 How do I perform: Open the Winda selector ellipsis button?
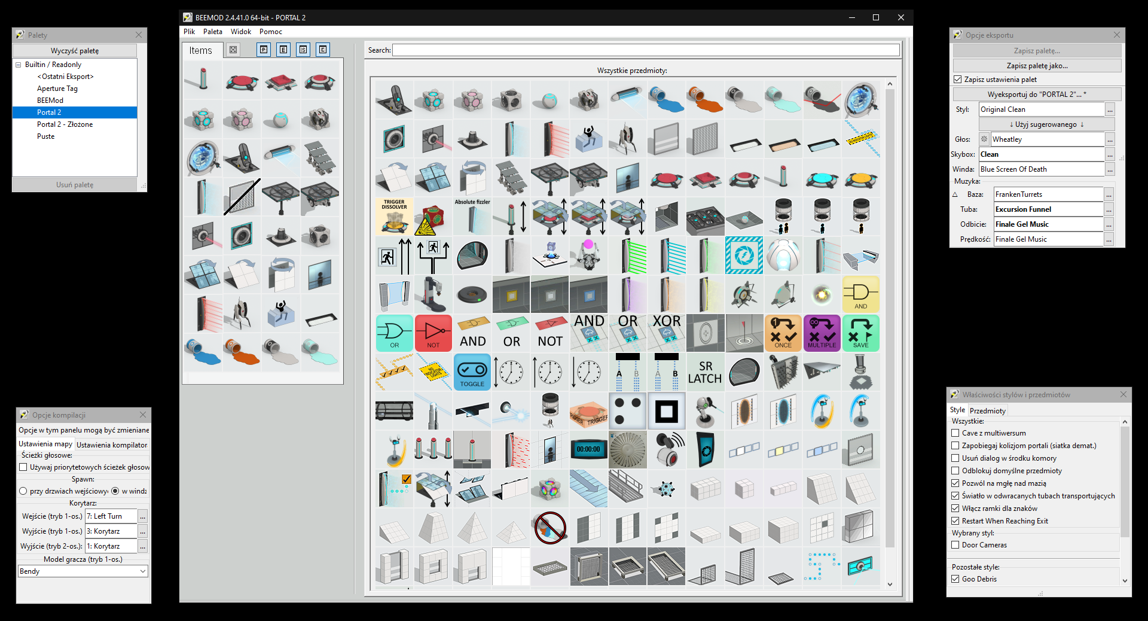pos(1110,169)
